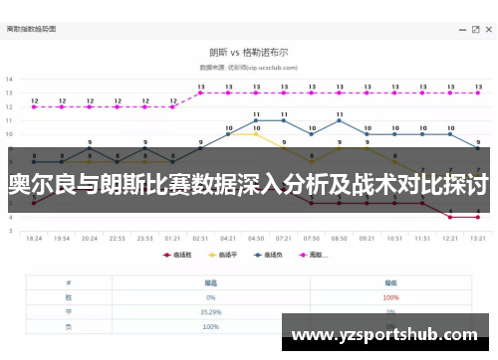Select blue point 11 above 08:50
This screenshot has width=498, height=360.
(339, 120)
